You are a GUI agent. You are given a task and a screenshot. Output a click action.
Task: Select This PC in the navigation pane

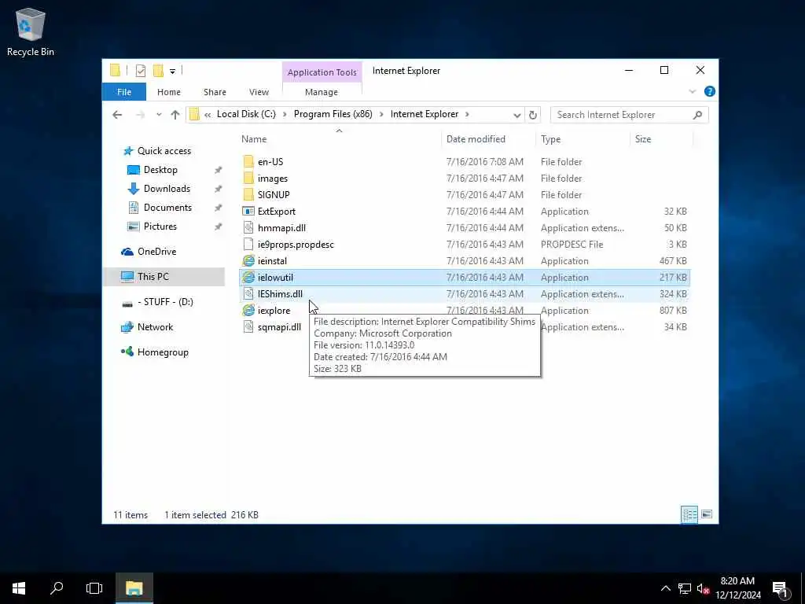click(153, 277)
